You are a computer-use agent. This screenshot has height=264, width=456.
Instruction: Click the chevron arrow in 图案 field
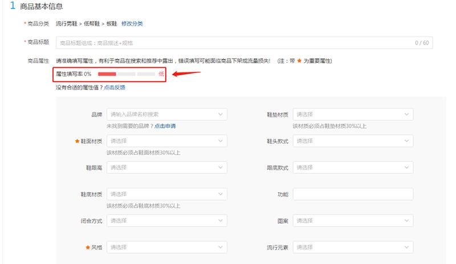(406, 221)
